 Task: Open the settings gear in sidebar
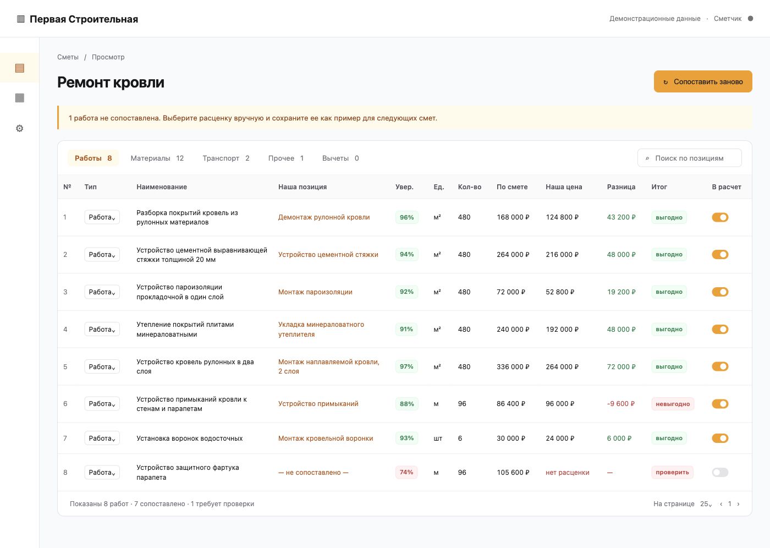coord(20,128)
